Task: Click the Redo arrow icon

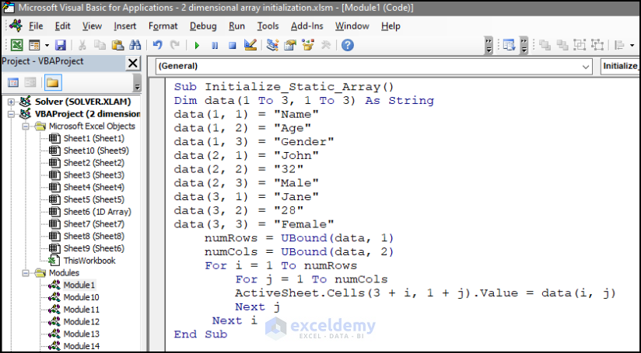Action: (x=174, y=45)
